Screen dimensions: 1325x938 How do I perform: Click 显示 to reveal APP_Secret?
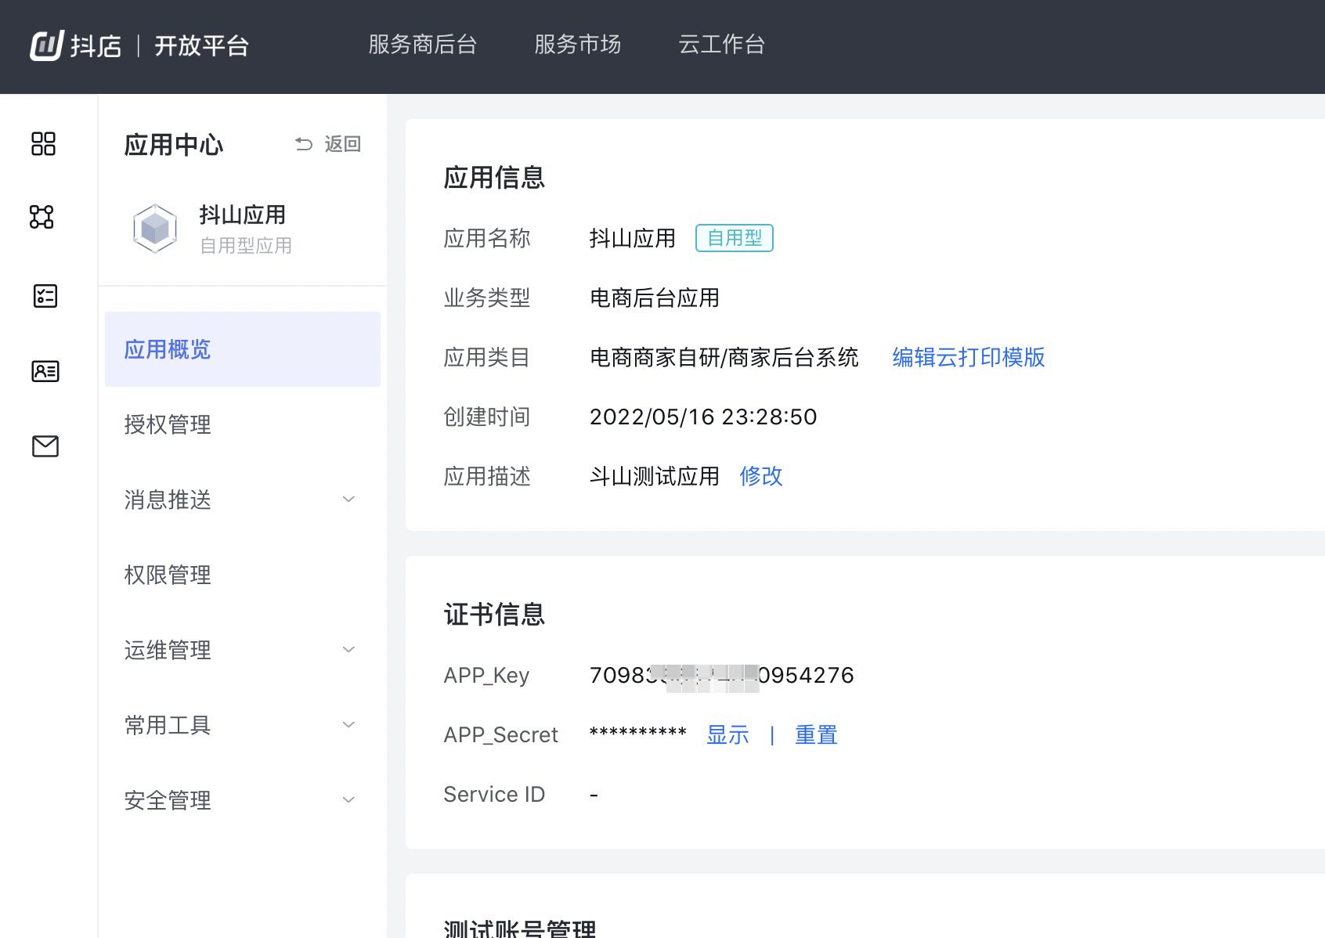pos(728,734)
